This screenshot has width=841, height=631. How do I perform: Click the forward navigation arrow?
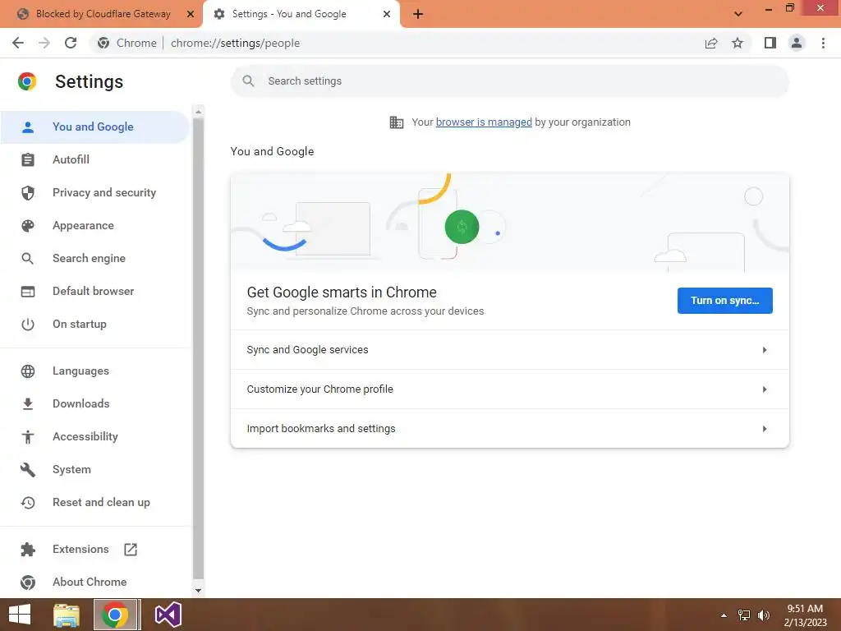pos(44,43)
